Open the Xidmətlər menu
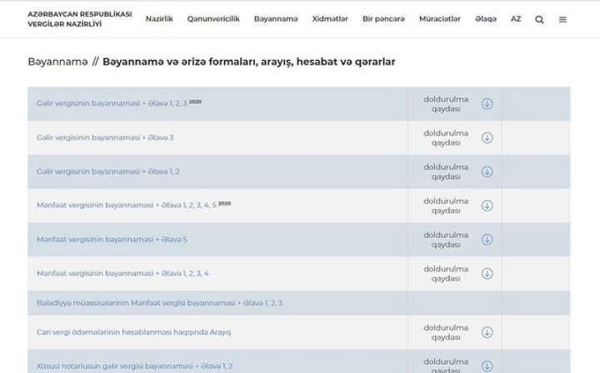Viewport: 600px width, 373px height. pos(331,18)
